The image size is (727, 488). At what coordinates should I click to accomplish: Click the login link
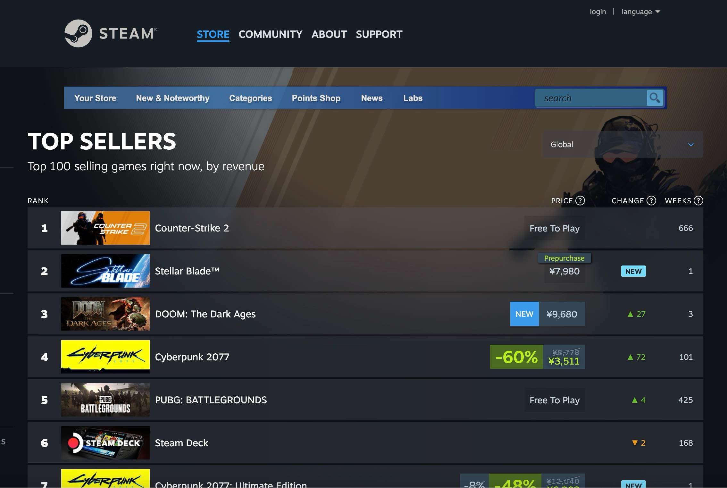598,12
